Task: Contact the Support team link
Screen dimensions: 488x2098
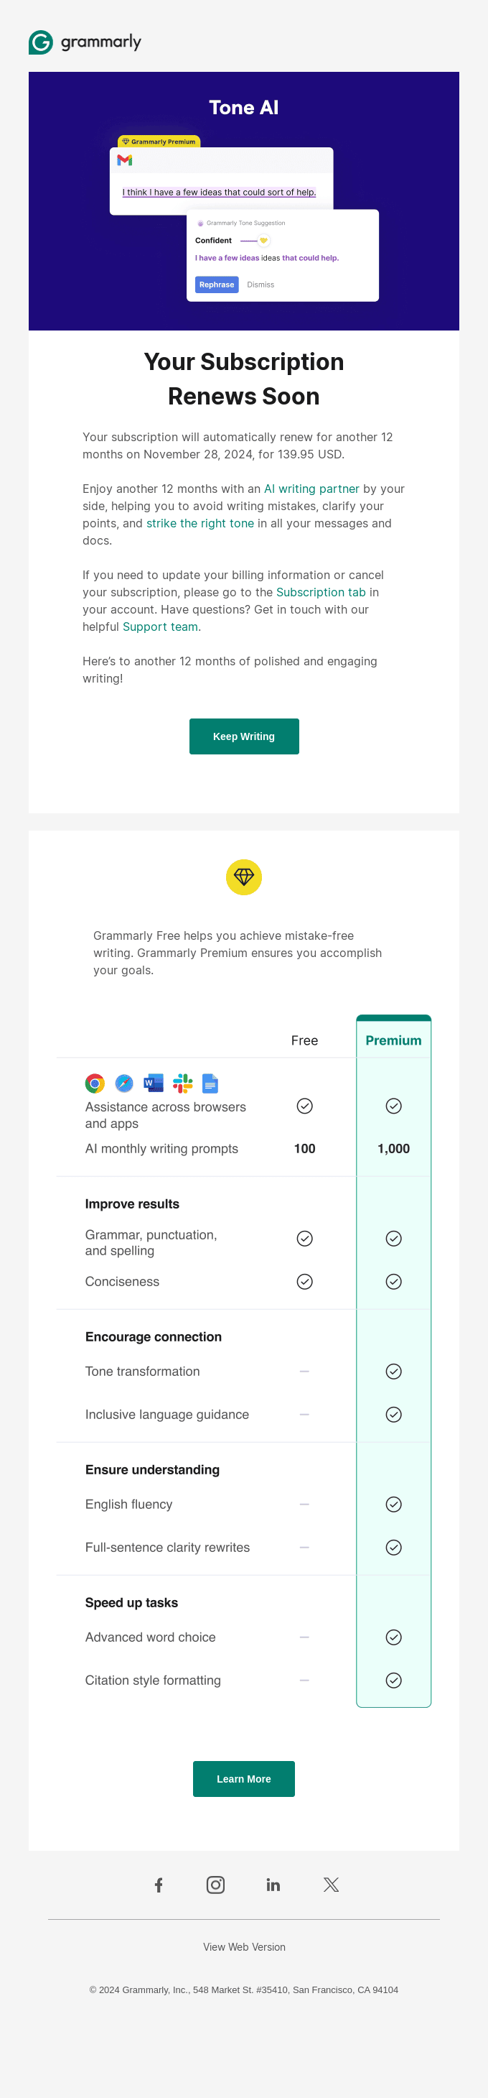Action: [x=160, y=627]
